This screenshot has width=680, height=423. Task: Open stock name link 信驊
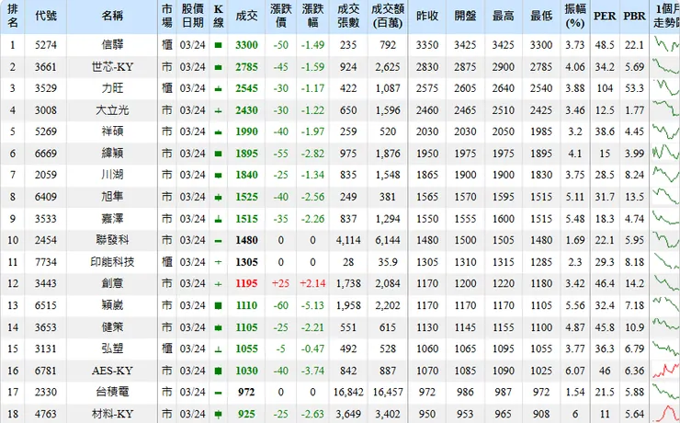(112, 45)
